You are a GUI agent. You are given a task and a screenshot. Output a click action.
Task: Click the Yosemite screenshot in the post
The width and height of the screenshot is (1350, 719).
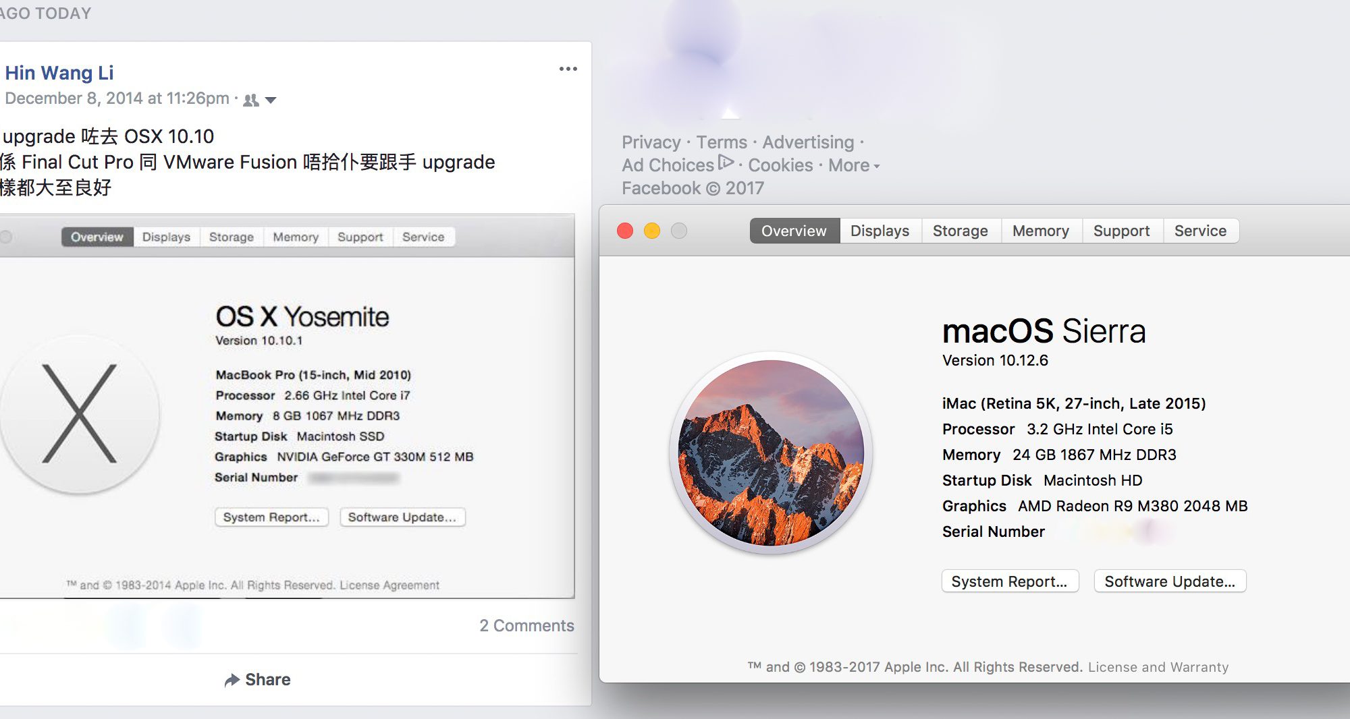[287, 406]
